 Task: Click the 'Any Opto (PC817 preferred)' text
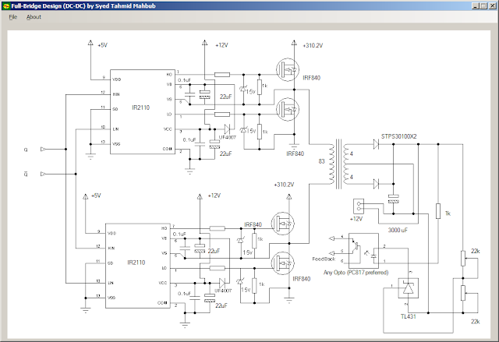click(356, 273)
